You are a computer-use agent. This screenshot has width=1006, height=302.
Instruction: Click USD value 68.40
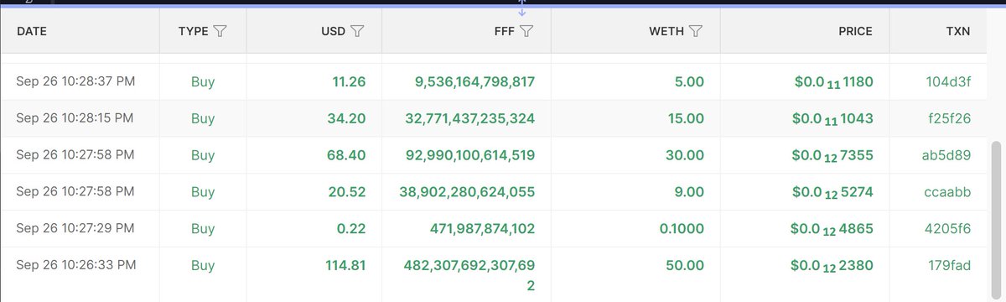point(346,155)
